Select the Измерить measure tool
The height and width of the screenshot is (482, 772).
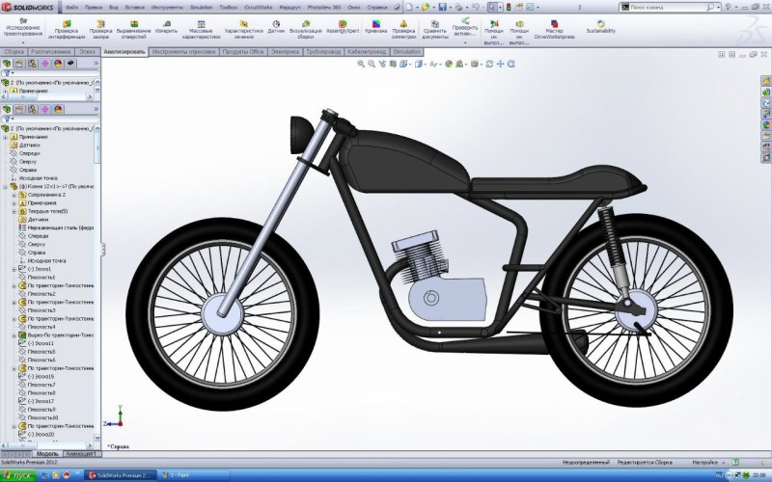(x=166, y=27)
